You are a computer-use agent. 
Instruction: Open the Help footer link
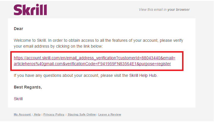(37, 115)
